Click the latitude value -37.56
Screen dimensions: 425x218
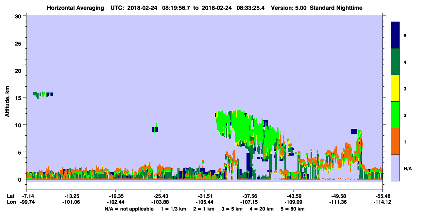[249, 196]
